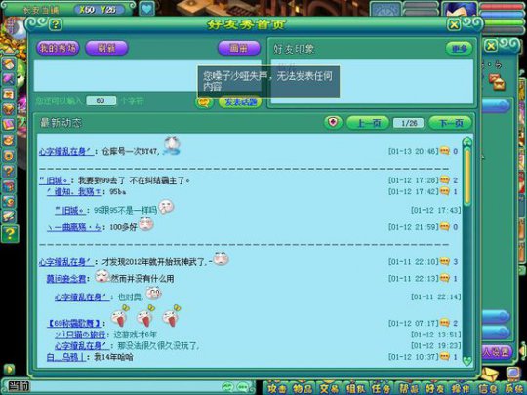Open comments on the 01-13 20:46 post

point(444,151)
